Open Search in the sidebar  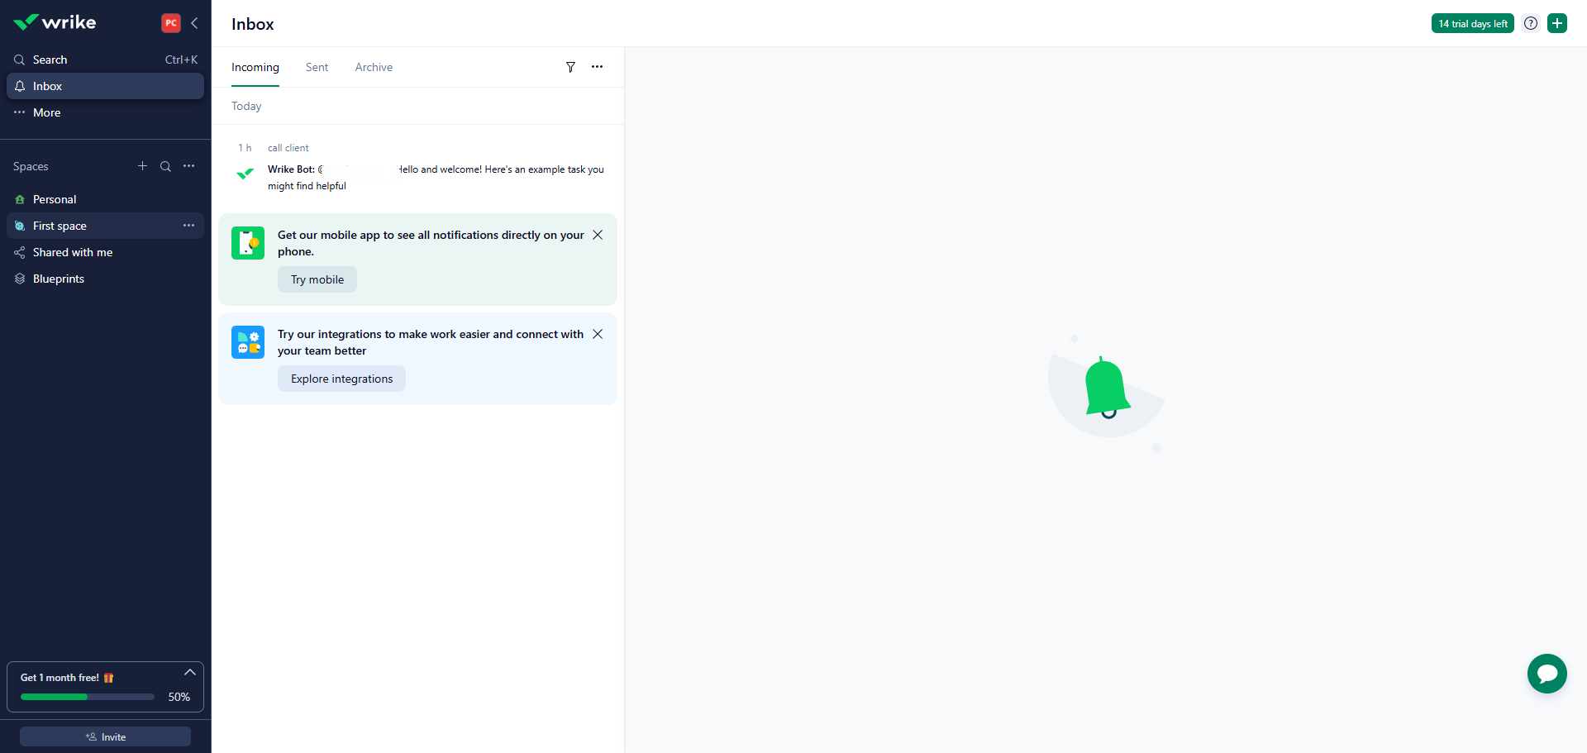click(x=105, y=60)
